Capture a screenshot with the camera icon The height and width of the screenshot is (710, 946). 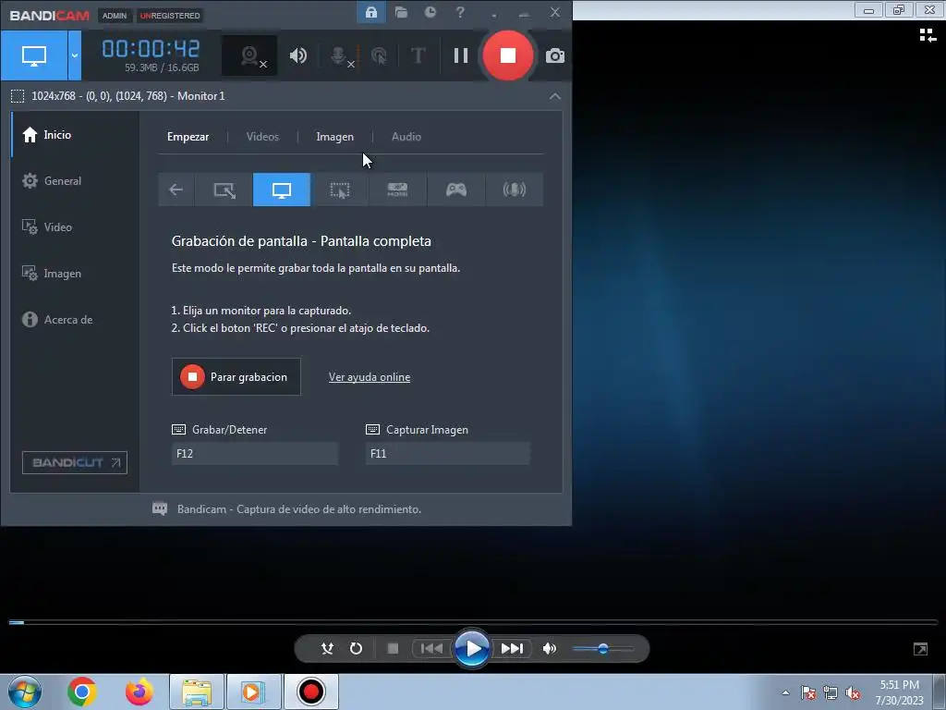[555, 56]
